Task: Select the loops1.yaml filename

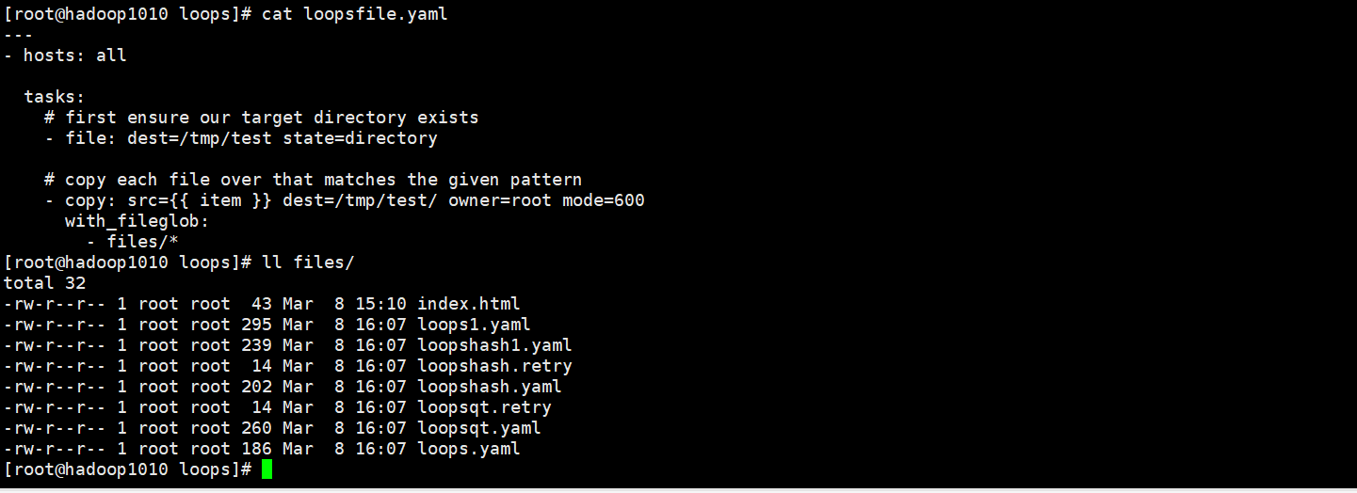Action: point(474,325)
